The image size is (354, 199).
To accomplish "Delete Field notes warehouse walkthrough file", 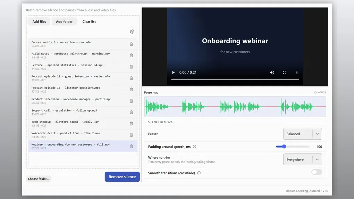I will [x=132, y=55].
